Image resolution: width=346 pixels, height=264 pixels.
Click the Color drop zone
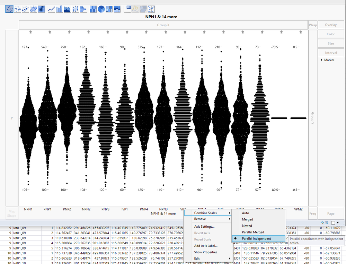click(x=330, y=34)
